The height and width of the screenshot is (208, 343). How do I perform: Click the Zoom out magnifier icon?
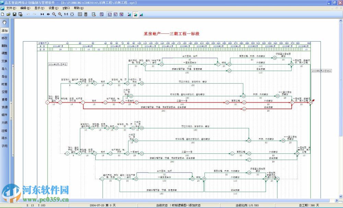[x=54, y=14]
